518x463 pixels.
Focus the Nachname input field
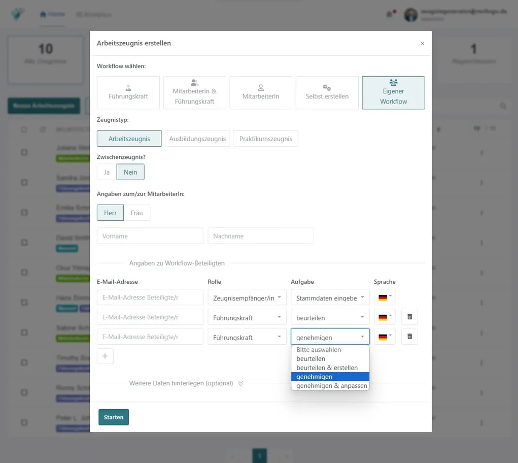[x=261, y=236]
